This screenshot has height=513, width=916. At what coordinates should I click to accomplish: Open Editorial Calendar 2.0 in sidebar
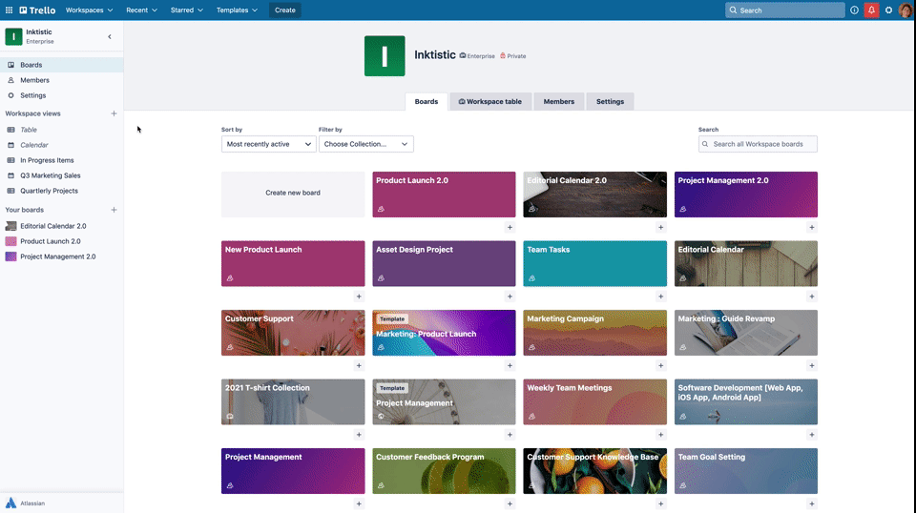(61, 226)
